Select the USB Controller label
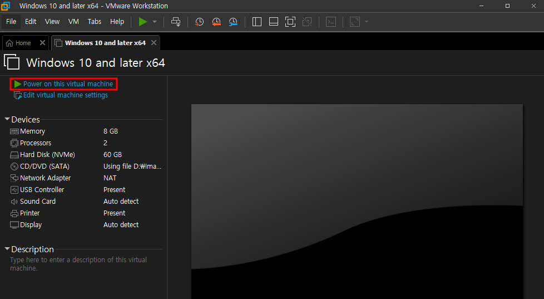544x299 pixels. tap(42, 190)
